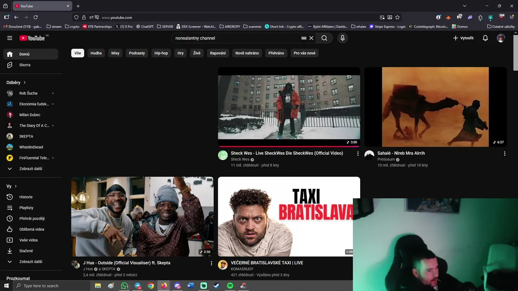The image size is (518, 291).
Task: Open the Ostatné záložky bookmarks folder
Action: click(x=501, y=27)
